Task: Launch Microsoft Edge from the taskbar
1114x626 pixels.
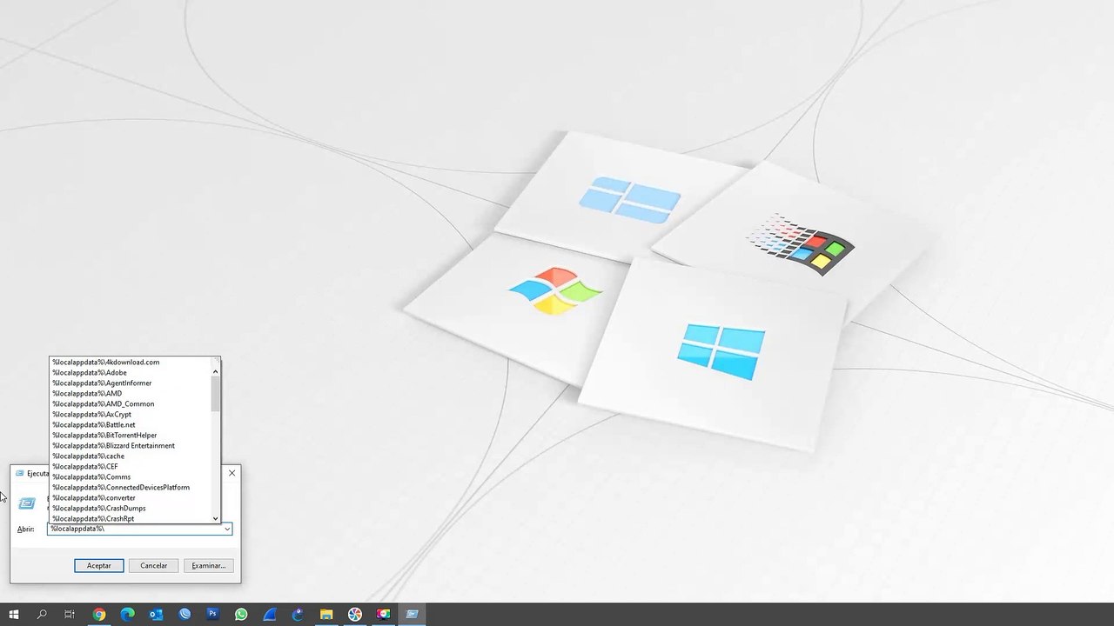Action: [x=127, y=615]
